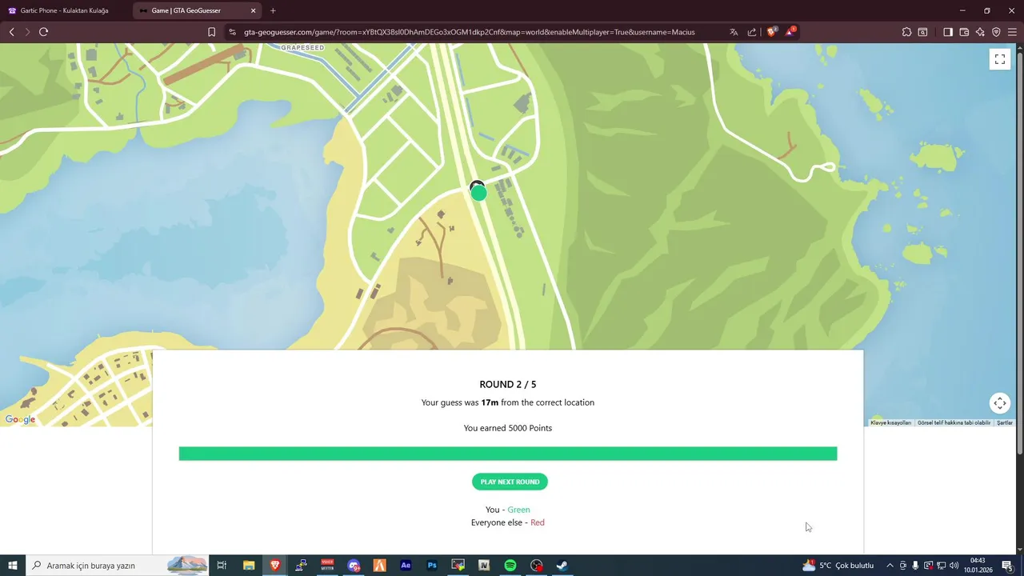Reload the GTA GeoGuesser page
Viewport: 1024px width, 576px height.
coord(43,32)
